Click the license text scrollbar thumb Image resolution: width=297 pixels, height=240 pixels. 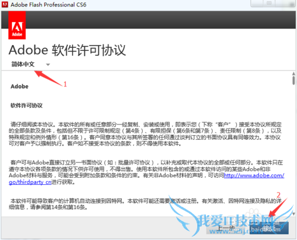(293, 81)
